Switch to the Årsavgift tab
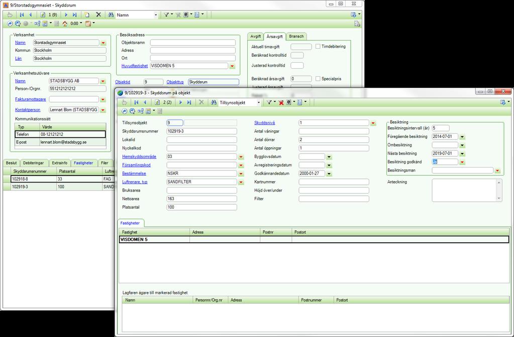This screenshot has height=337, width=514. (275, 36)
